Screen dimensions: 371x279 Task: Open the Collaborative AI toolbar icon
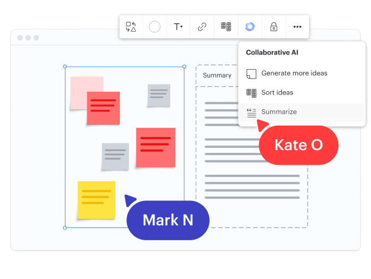coord(250,27)
